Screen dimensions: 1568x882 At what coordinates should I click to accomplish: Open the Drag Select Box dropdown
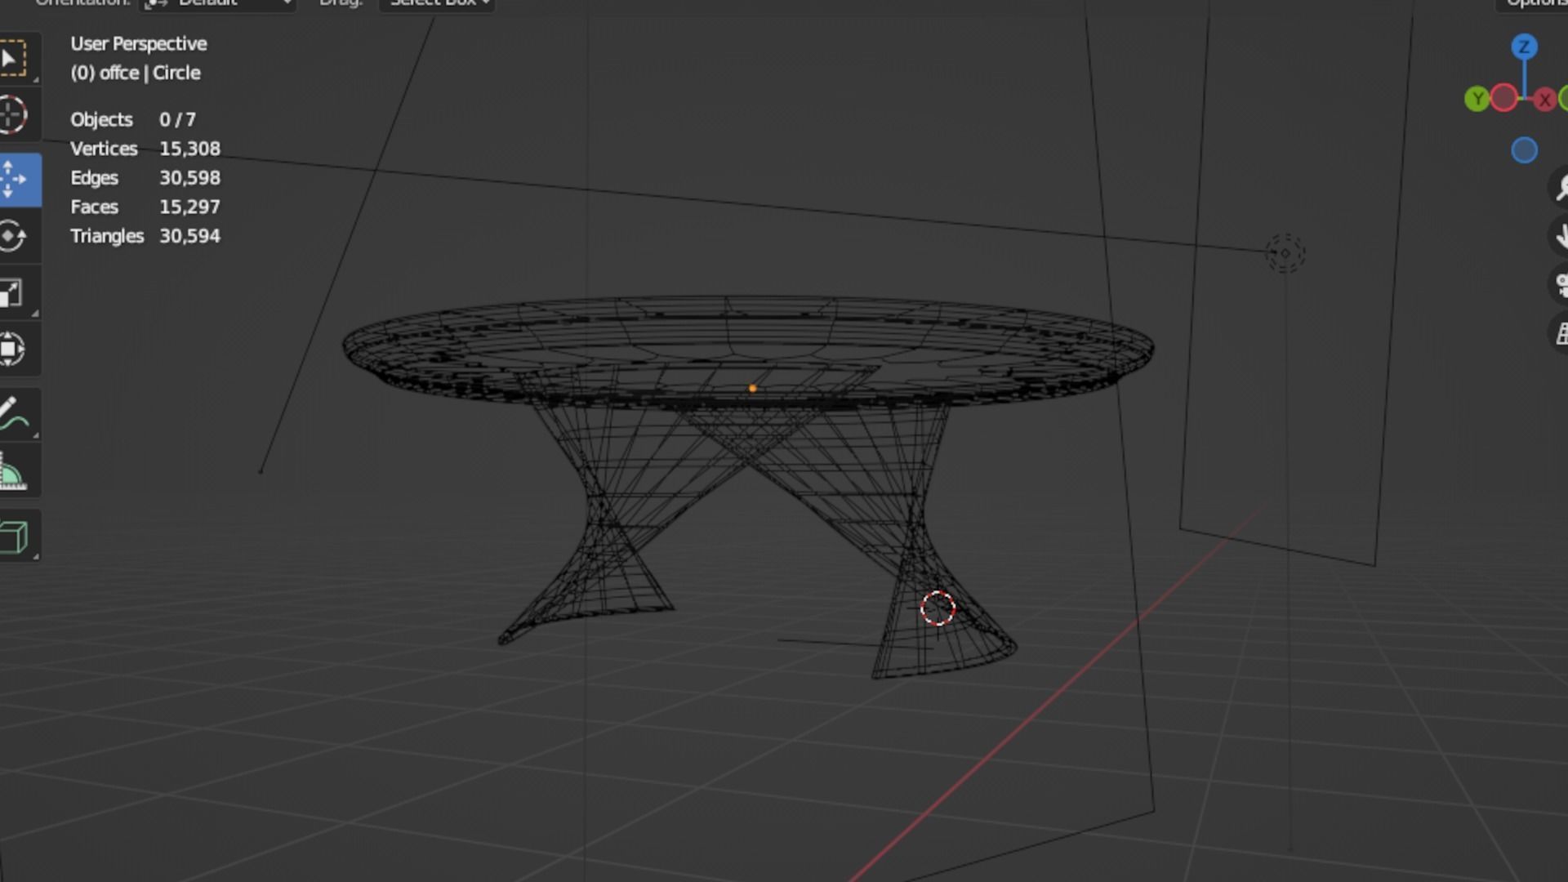pos(438,4)
